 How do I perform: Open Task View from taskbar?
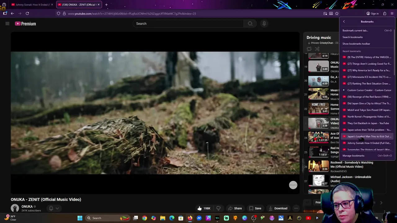(x=136, y=218)
